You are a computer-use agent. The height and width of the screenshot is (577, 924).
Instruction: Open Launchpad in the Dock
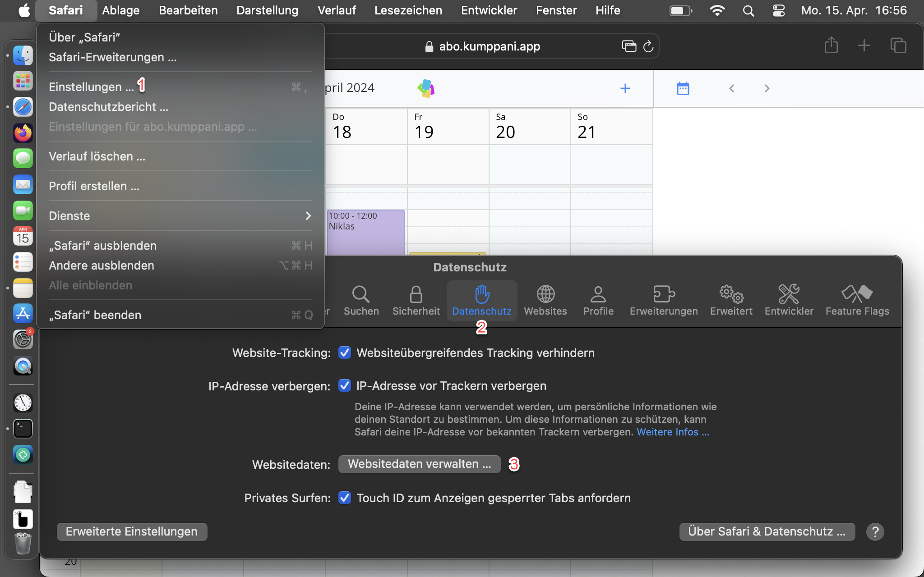[x=23, y=82]
